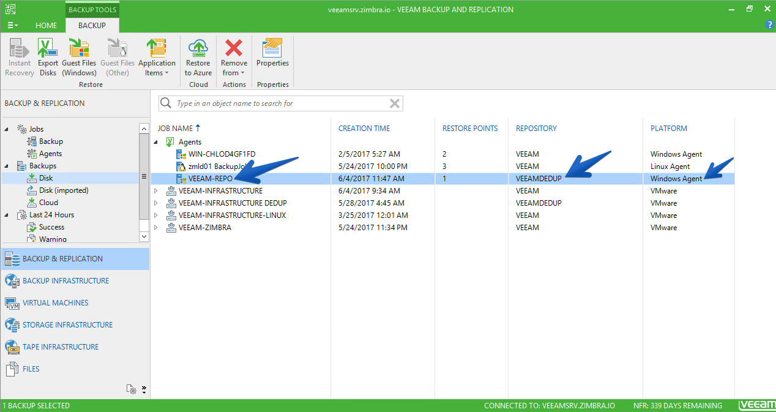Select Backup under Jobs in tree
Viewport: 776px width, 412px height.
51,141
